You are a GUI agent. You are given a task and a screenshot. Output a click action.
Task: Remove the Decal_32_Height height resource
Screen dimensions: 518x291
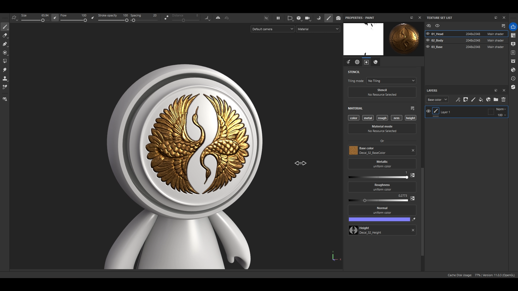[x=413, y=230]
